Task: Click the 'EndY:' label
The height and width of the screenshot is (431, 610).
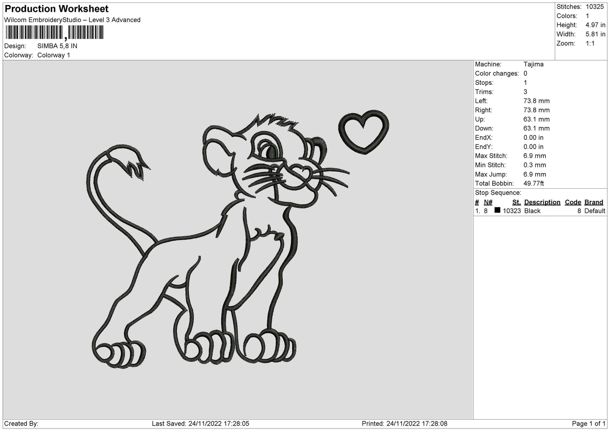Action: (x=484, y=147)
